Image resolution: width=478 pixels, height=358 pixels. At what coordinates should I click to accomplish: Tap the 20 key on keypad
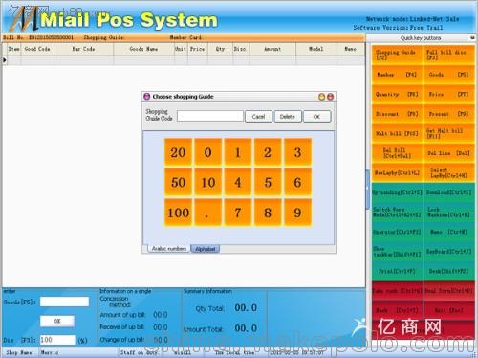point(178,152)
